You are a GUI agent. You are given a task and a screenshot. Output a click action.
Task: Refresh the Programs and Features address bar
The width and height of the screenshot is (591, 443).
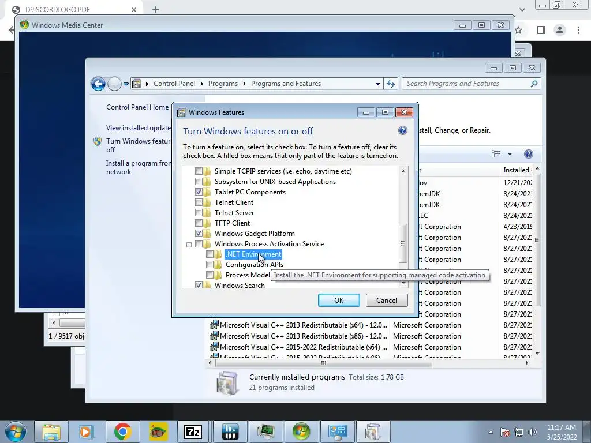(x=391, y=84)
